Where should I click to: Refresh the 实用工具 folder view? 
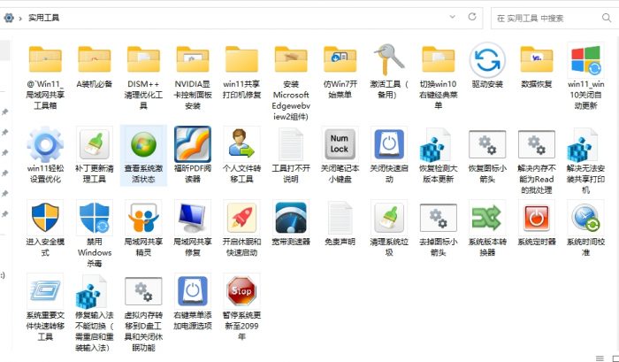472,17
